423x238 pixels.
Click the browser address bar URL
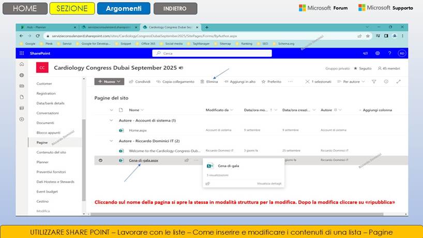(x=144, y=36)
